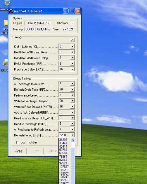Screen dimensions: 147x184
Task: Choose 13824T in the tREF list
Action: [x=65, y=177]
